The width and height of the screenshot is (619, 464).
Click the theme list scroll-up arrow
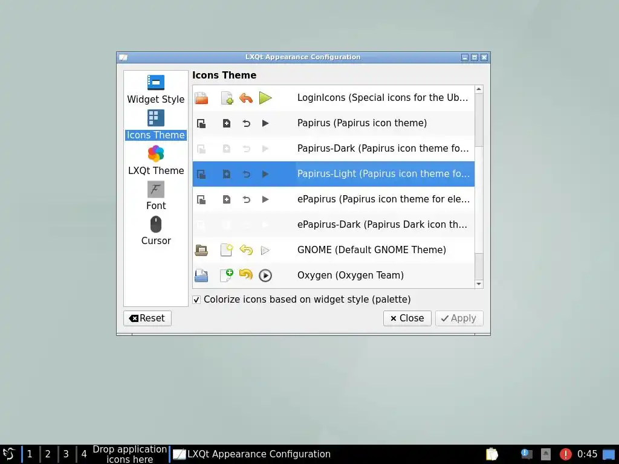point(479,89)
